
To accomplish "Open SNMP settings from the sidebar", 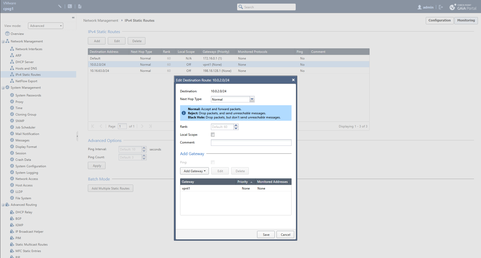I will 20,121.
